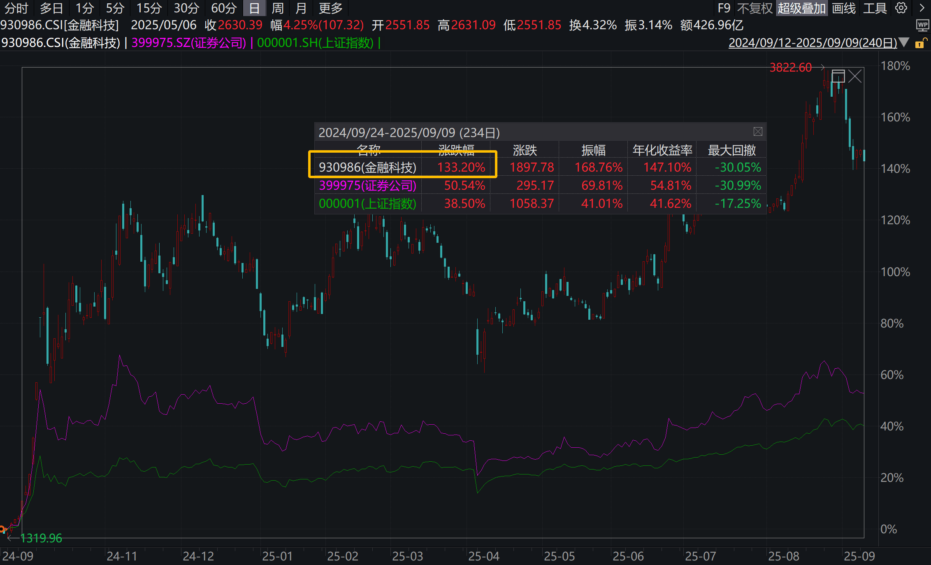Open the 更多 periods dropdown
The width and height of the screenshot is (931, 565).
(x=329, y=8)
